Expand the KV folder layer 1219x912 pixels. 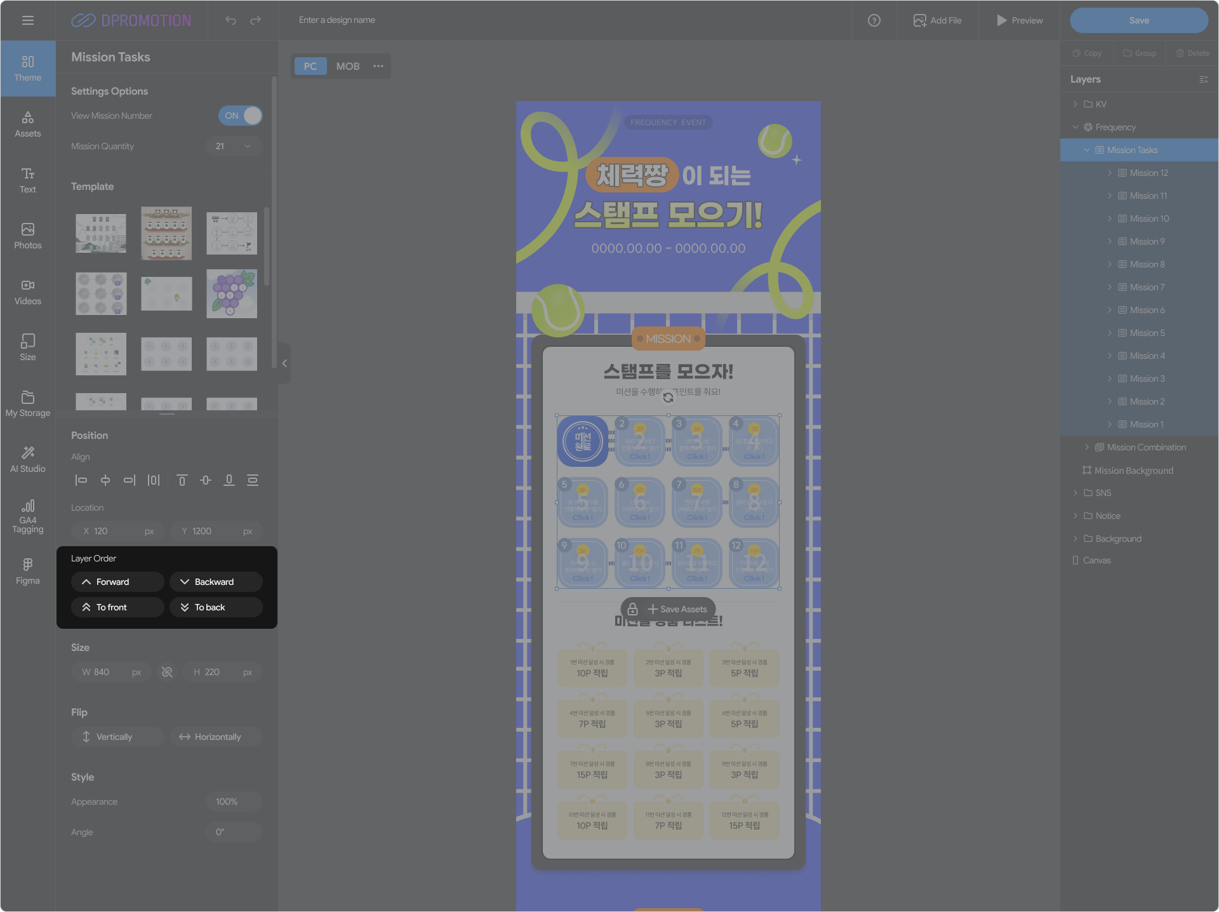pos(1076,104)
